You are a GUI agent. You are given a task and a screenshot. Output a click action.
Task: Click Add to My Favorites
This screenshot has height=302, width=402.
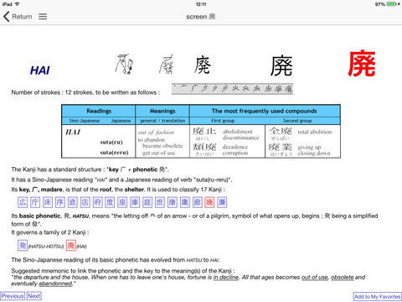(377, 297)
